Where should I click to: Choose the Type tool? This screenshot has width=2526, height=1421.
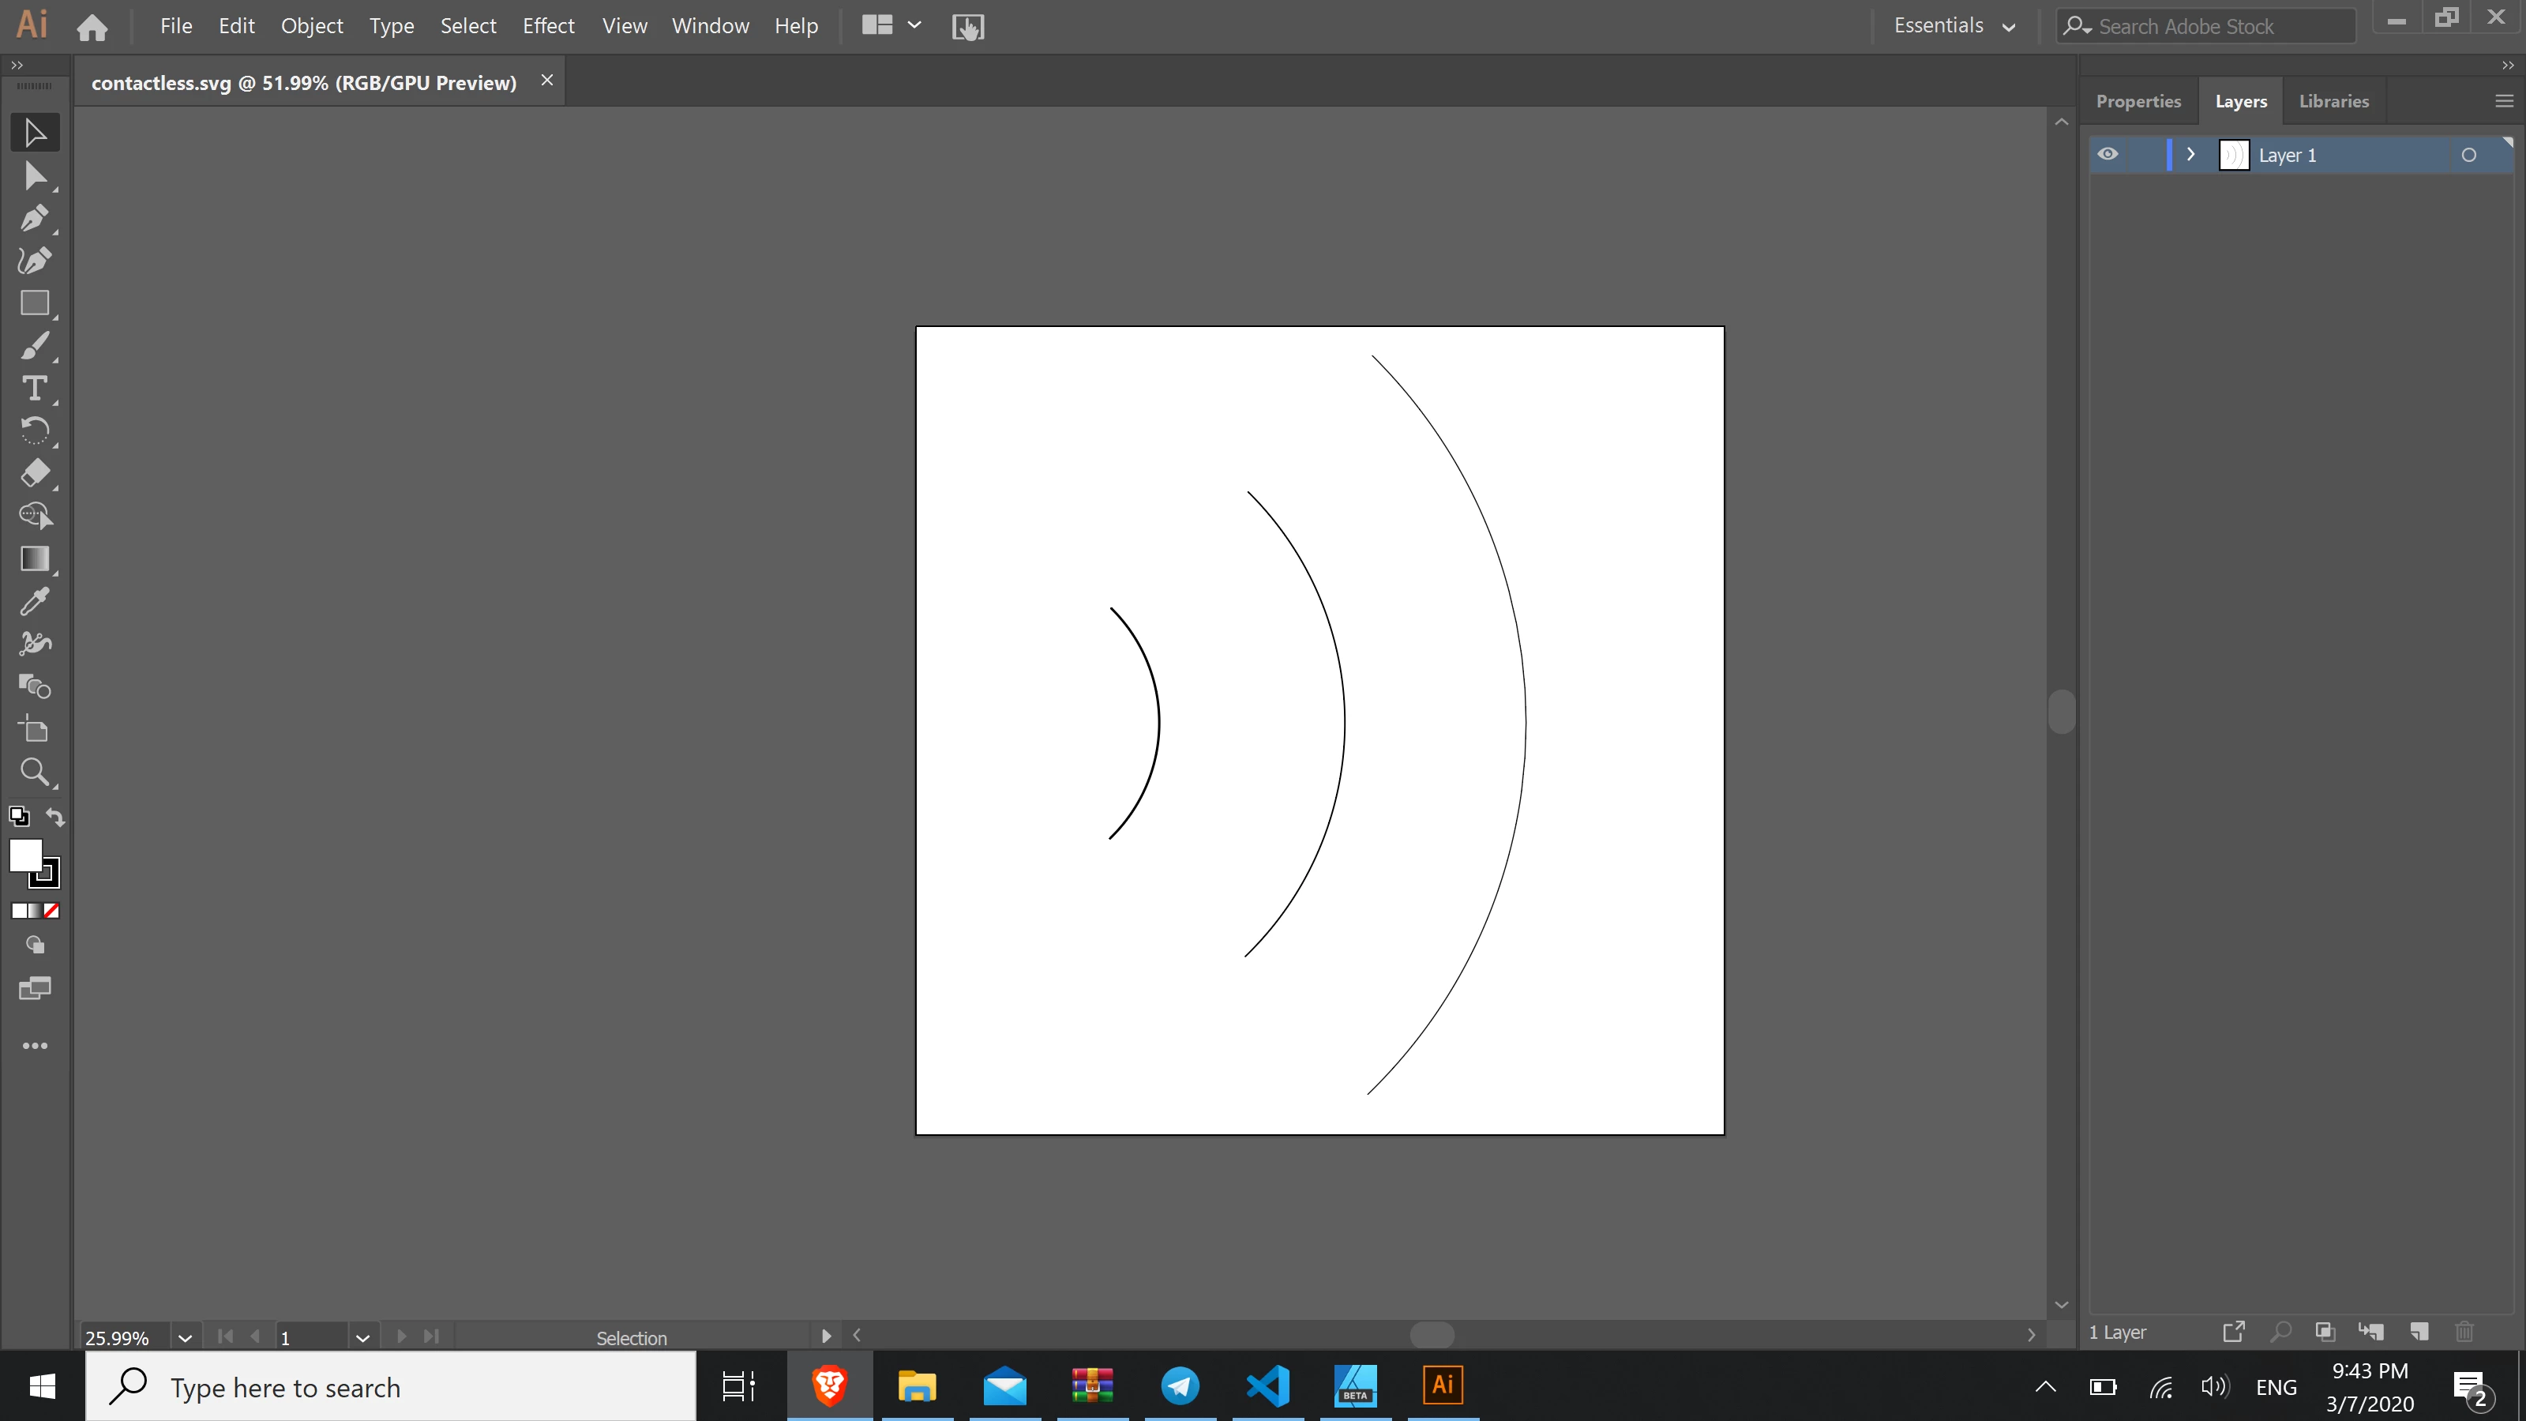(34, 389)
